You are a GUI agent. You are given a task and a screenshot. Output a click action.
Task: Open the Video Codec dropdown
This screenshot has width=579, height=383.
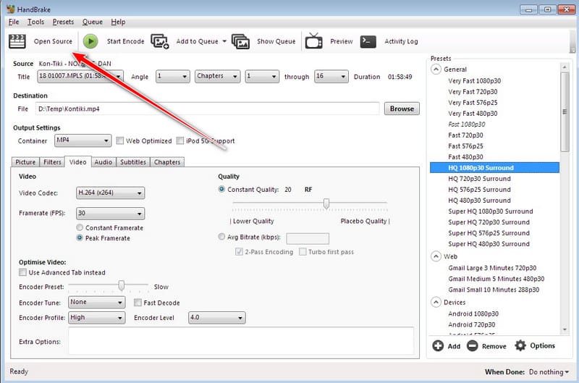coord(110,193)
